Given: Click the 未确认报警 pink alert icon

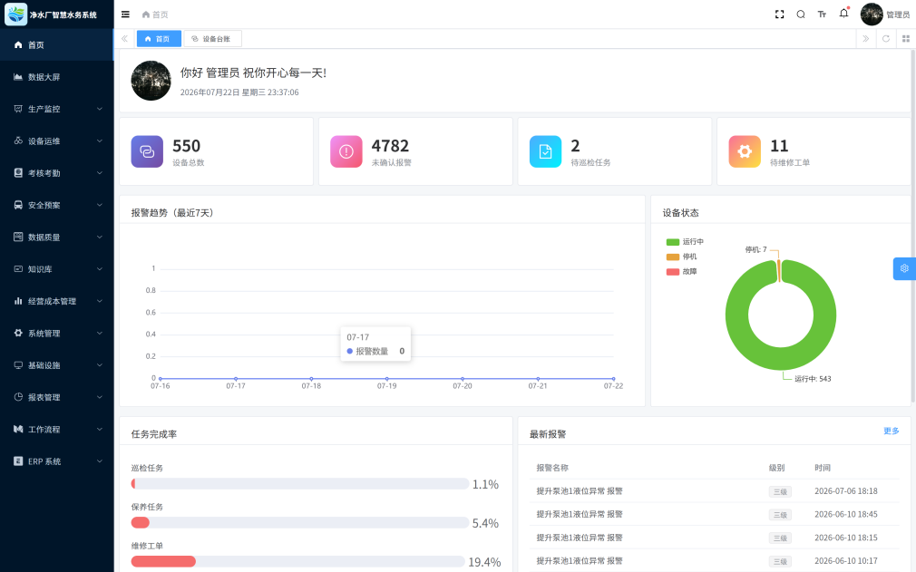Looking at the screenshot, I should click(346, 151).
